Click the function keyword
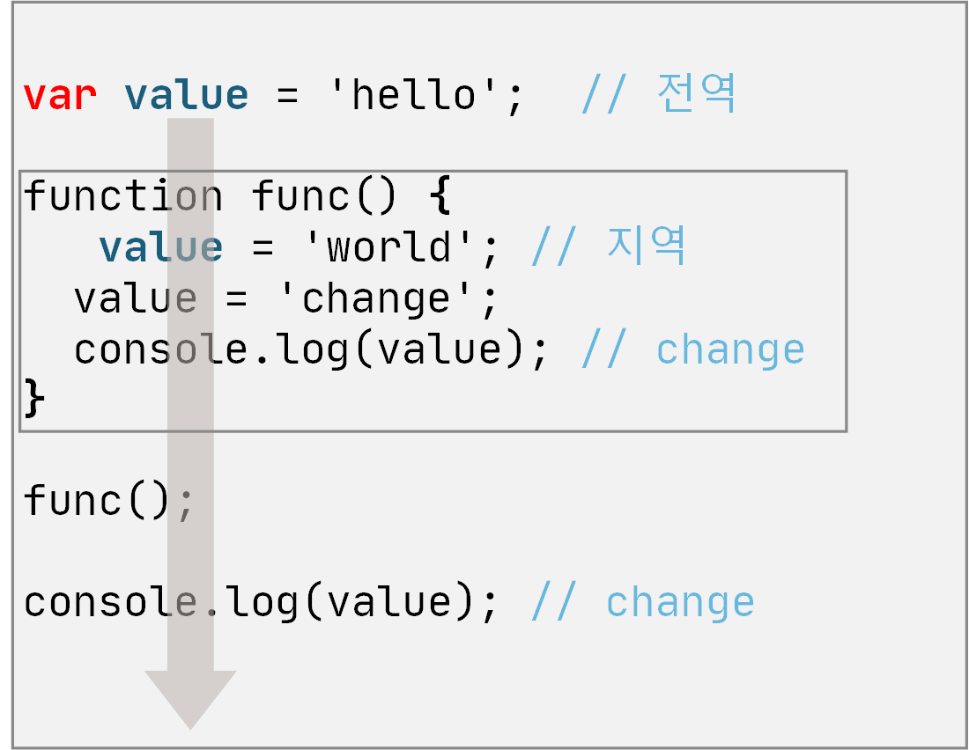The width and height of the screenshot is (969, 750). coord(123,195)
